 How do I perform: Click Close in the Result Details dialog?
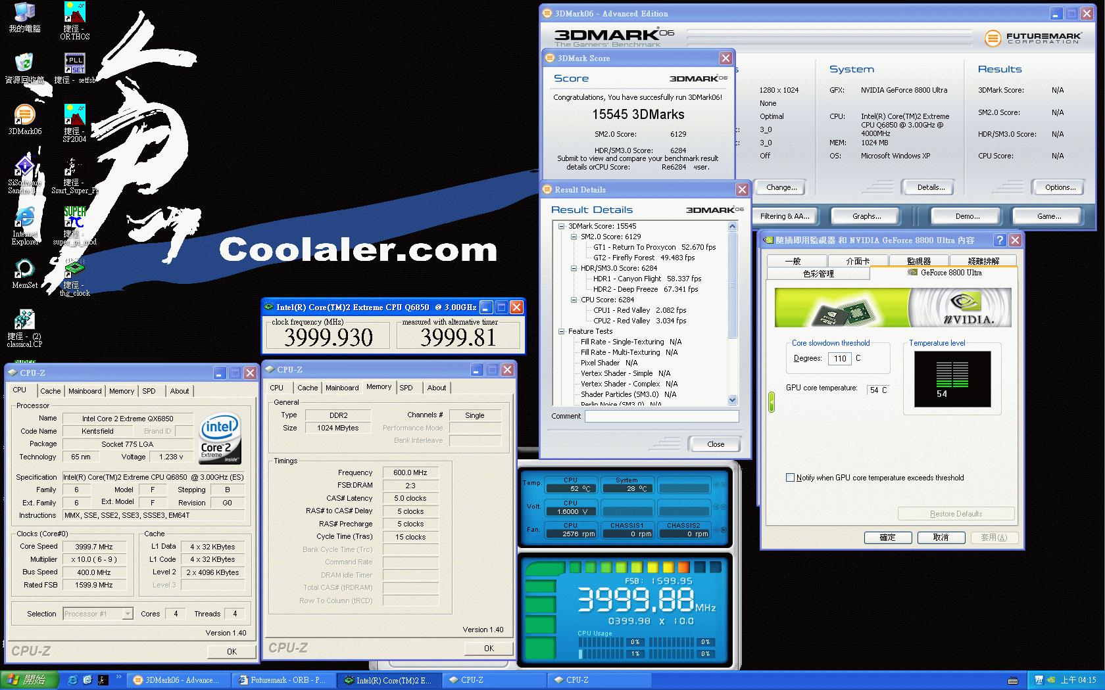[716, 444]
